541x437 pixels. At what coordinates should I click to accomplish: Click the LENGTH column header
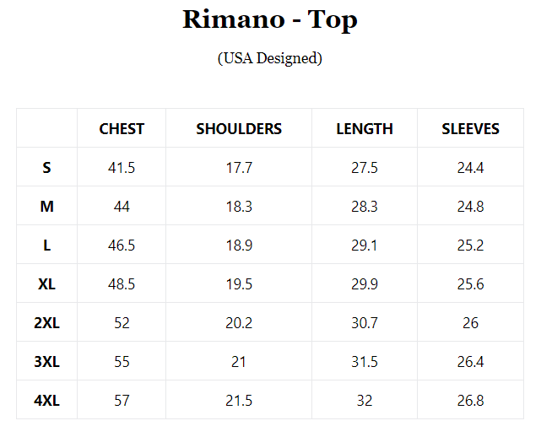pos(365,129)
